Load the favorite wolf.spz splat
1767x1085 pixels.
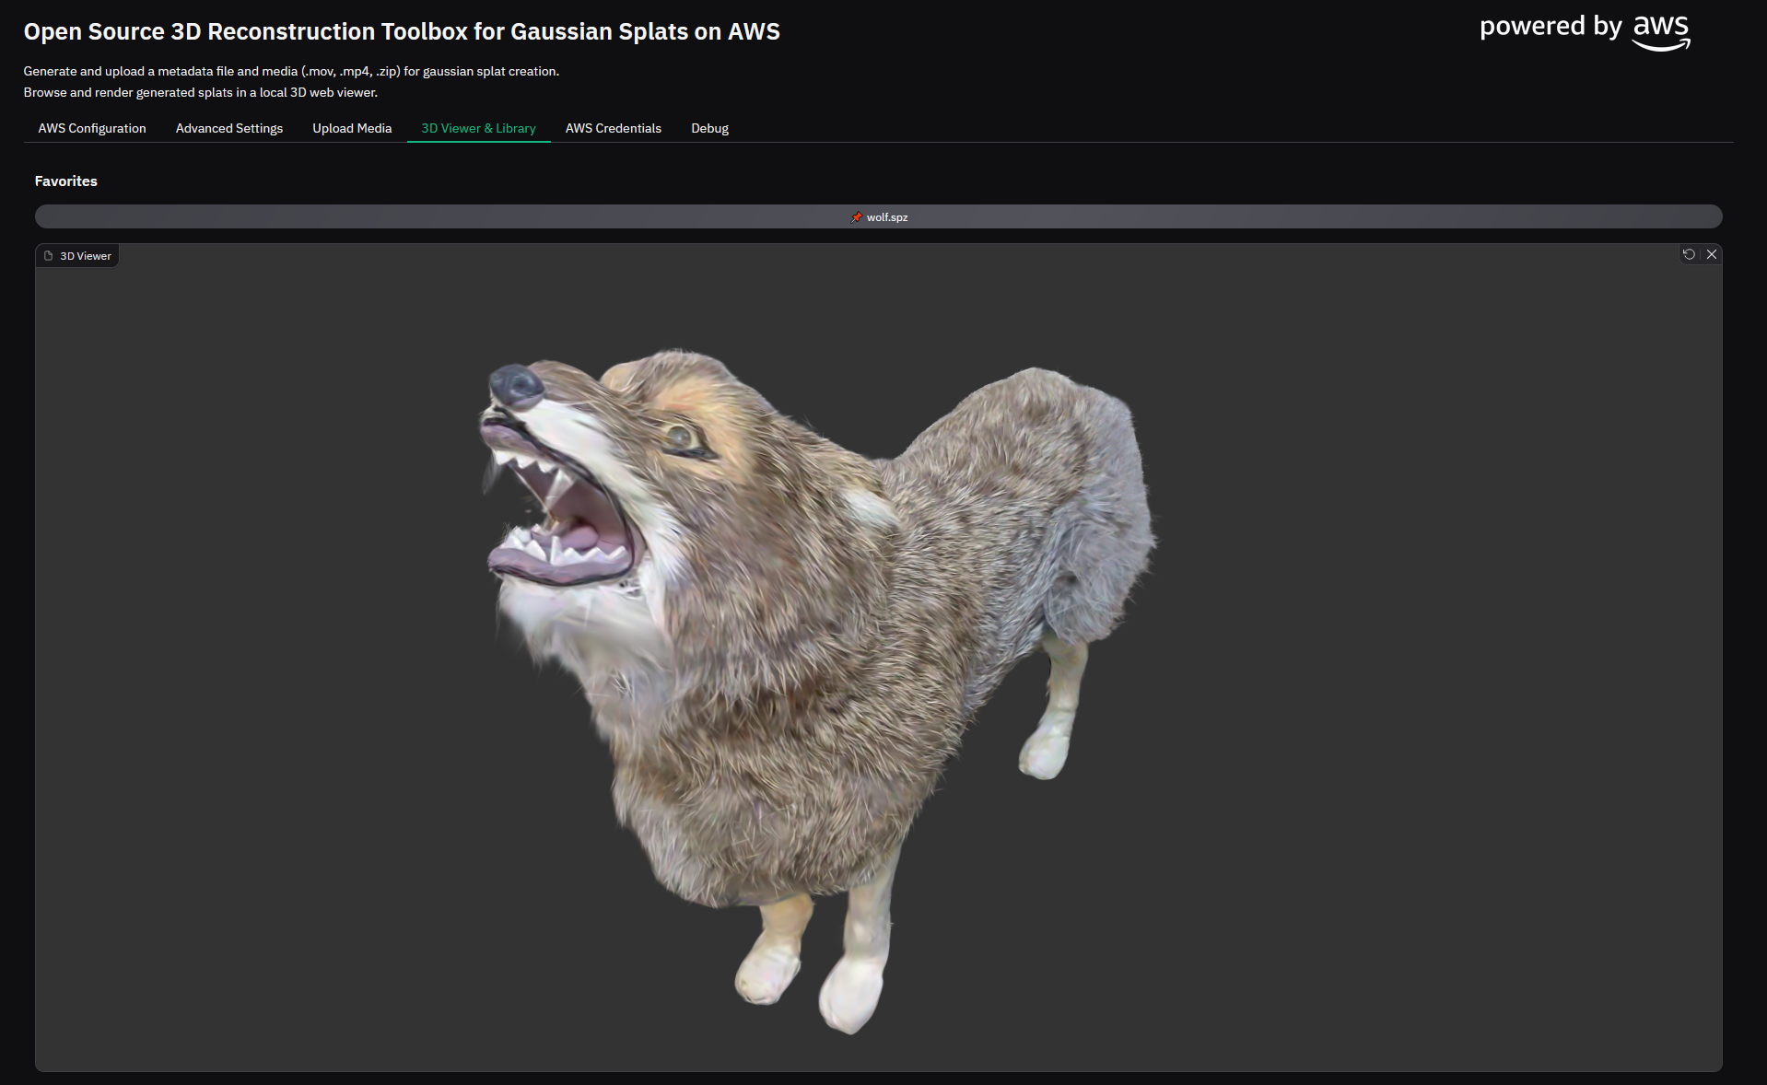coord(878,216)
